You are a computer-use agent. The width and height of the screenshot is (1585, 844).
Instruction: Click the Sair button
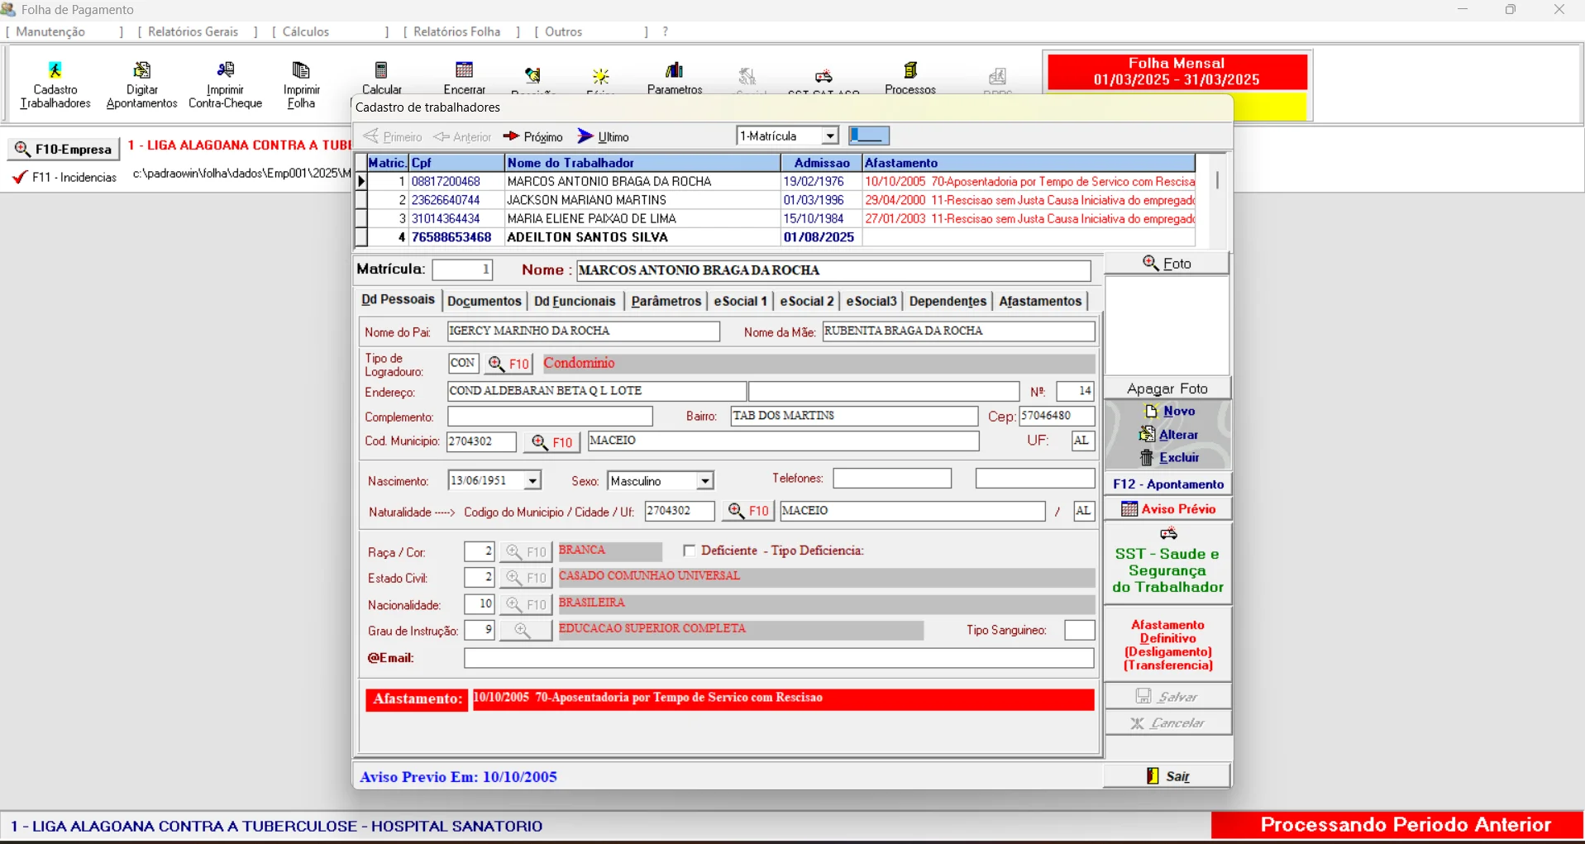click(1167, 775)
